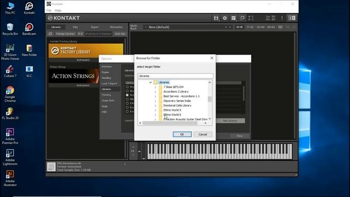Select the Adobe Lightroom desktop icon
350x197 pixels.
point(10,157)
